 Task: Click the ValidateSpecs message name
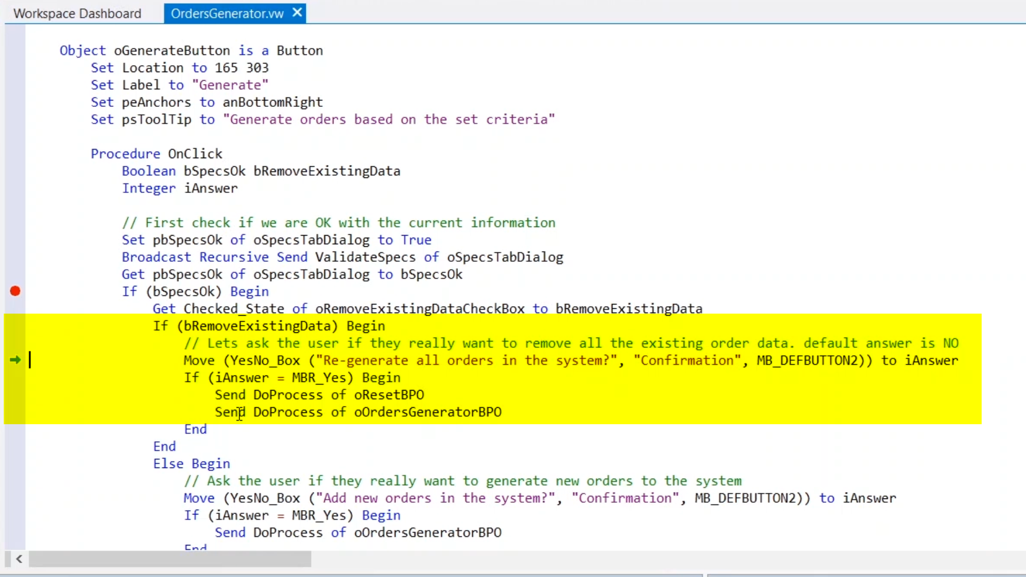point(366,257)
